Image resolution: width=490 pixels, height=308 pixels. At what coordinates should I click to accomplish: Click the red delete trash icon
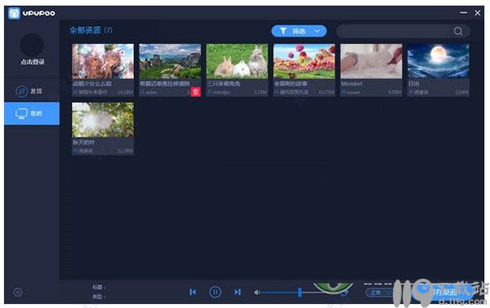tap(196, 91)
